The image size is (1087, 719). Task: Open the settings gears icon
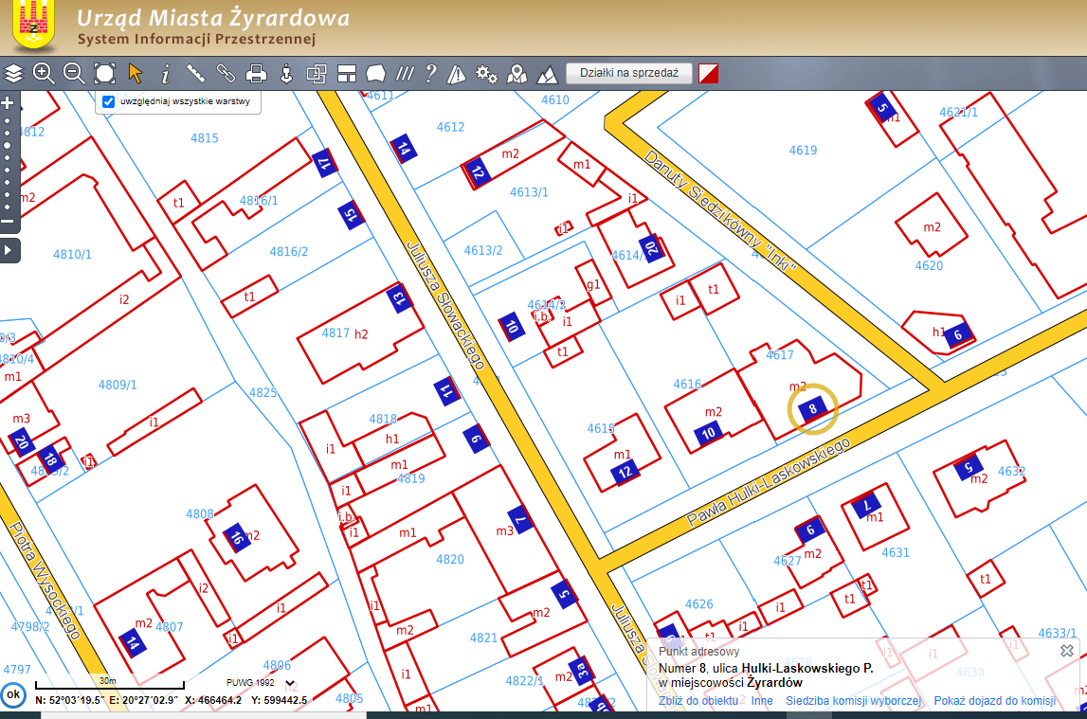click(486, 73)
